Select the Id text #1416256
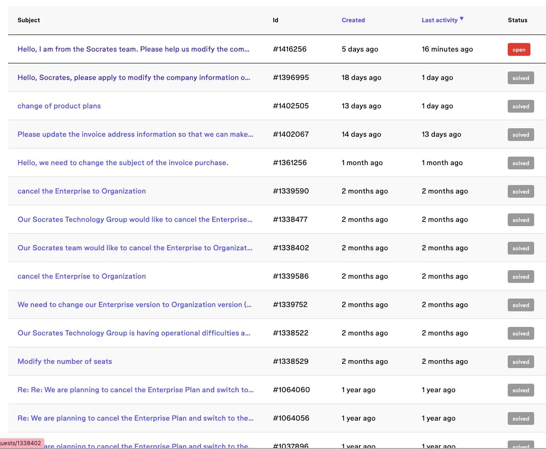This screenshot has height=449, width=546. tap(290, 49)
